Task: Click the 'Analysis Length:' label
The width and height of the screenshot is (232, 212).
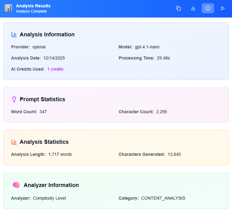Action: pyautogui.click(x=28, y=155)
